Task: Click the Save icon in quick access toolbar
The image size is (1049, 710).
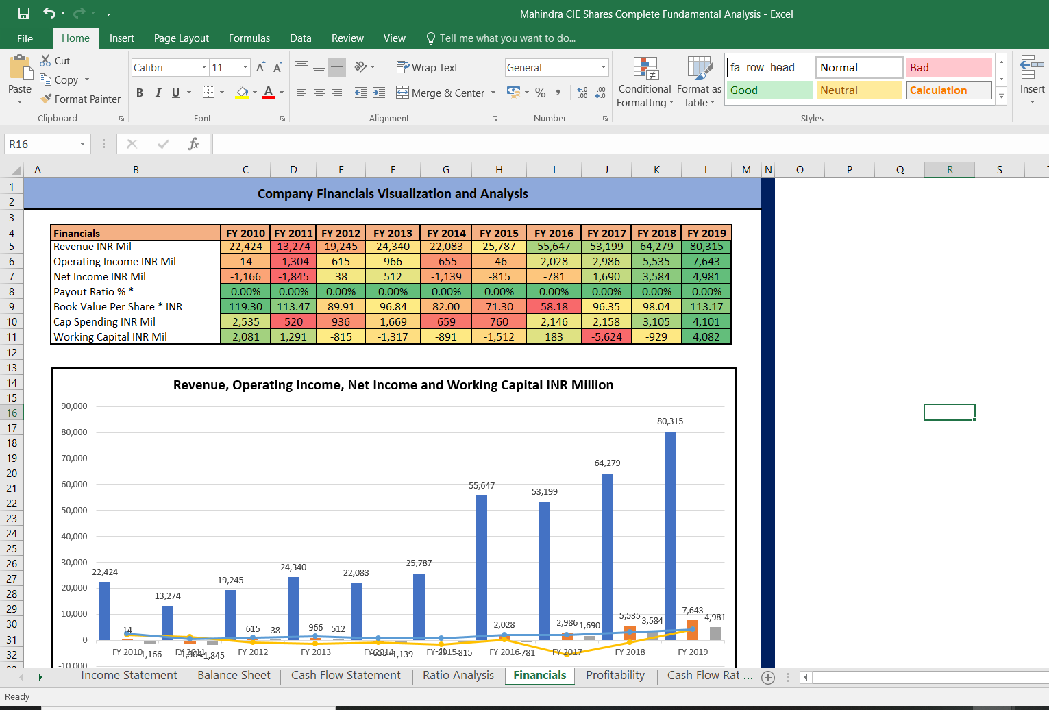Action: [24, 13]
